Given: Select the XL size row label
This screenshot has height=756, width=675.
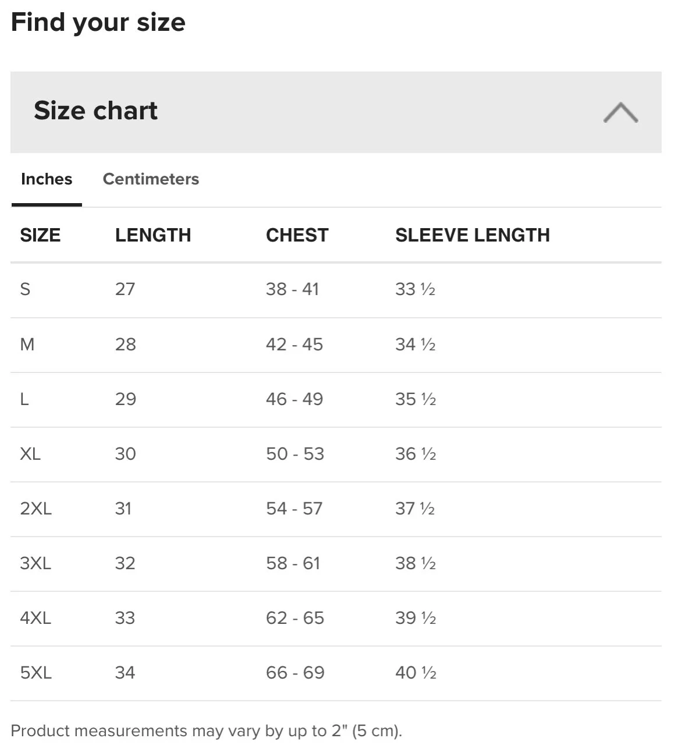Looking at the screenshot, I should click(30, 454).
